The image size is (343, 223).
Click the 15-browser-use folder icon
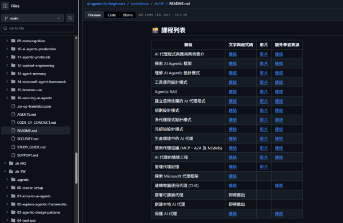(13, 90)
